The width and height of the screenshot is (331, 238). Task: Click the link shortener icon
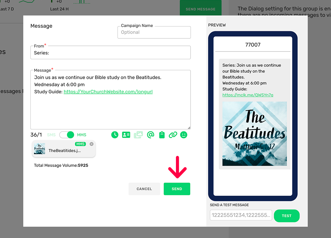click(173, 135)
